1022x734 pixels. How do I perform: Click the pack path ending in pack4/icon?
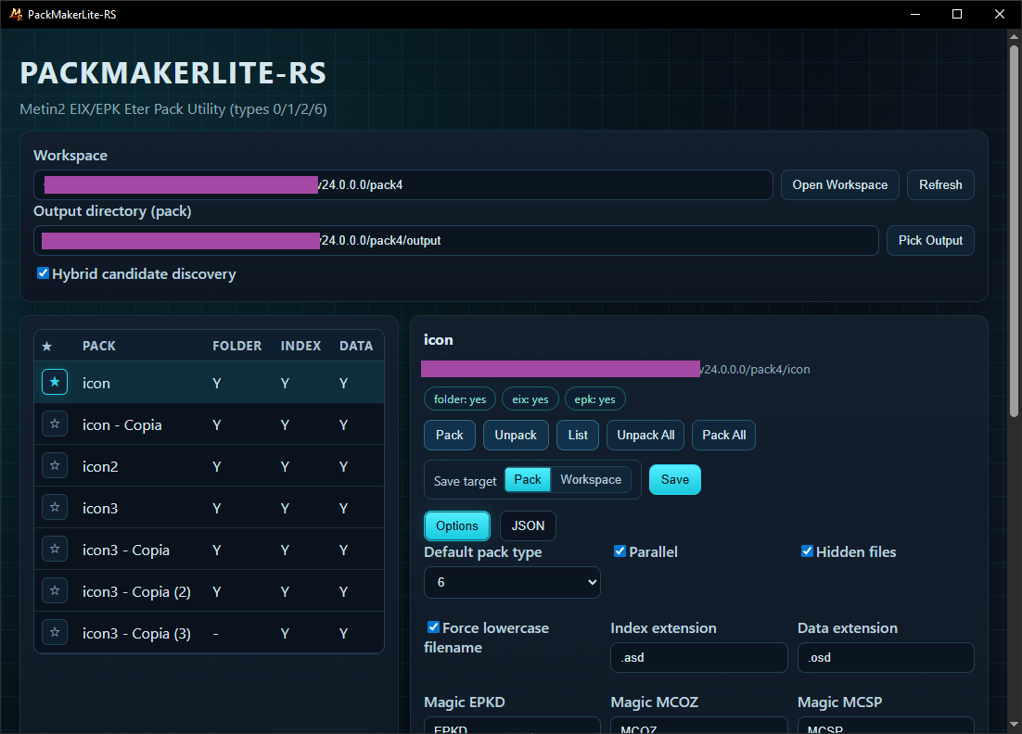[x=616, y=369]
